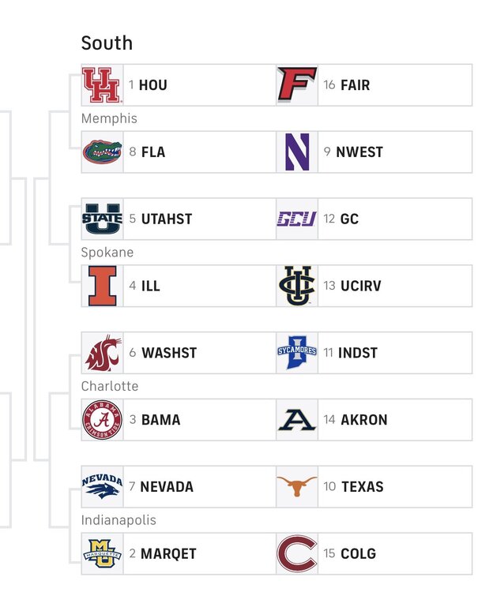Click the Utah State logo

click(102, 219)
